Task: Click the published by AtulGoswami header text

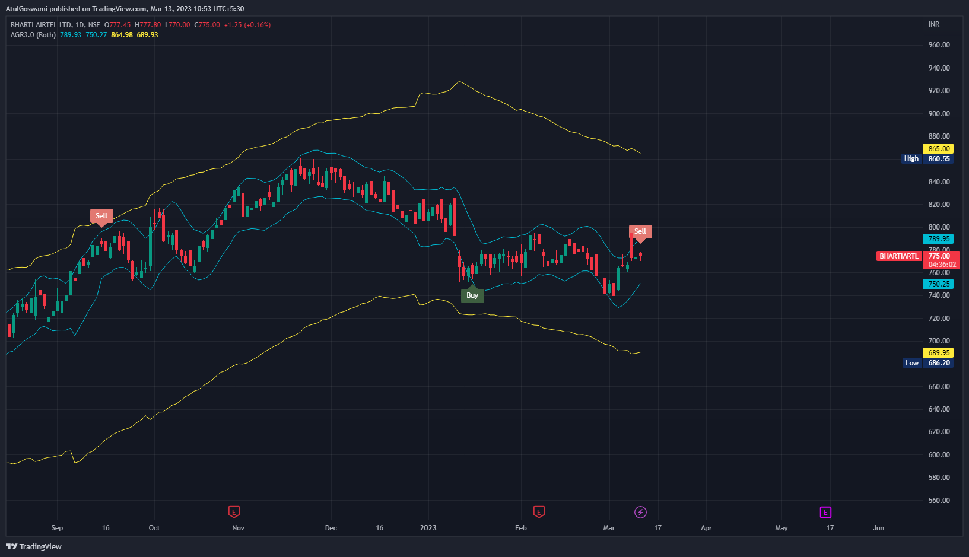Action: [125, 9]
